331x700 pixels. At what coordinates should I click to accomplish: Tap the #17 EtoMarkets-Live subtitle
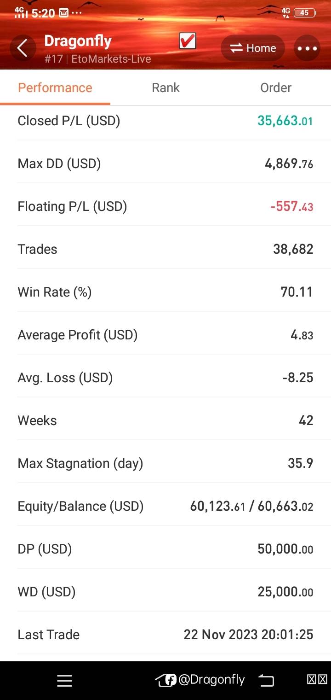tap(97, 59)
